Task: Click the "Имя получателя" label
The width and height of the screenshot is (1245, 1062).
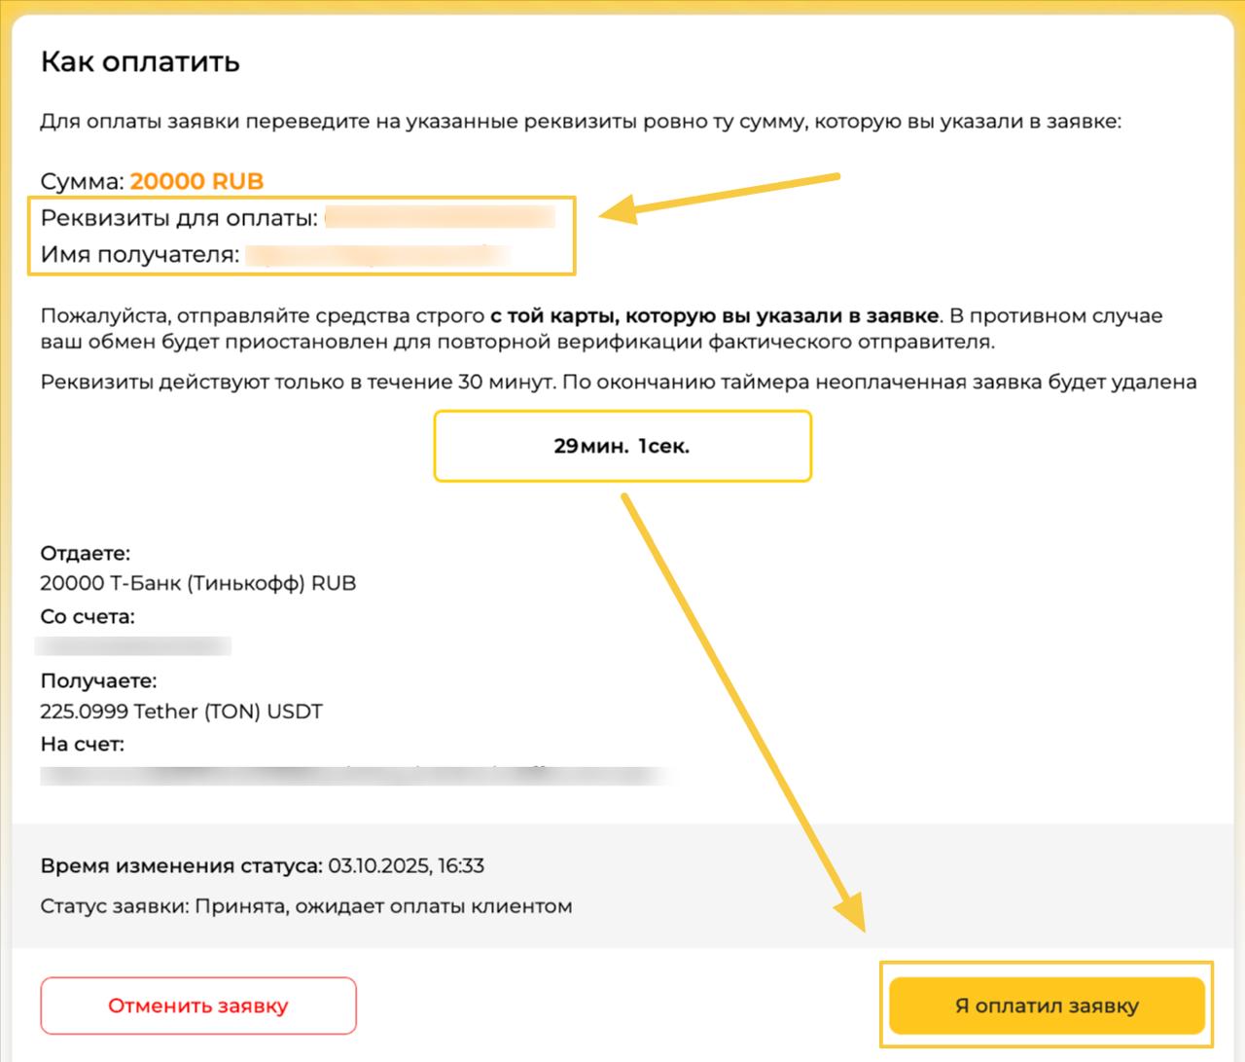Action: click(x=139, y=255)
